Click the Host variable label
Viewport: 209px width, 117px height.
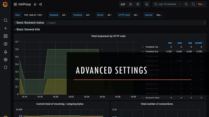coord(18,15)
